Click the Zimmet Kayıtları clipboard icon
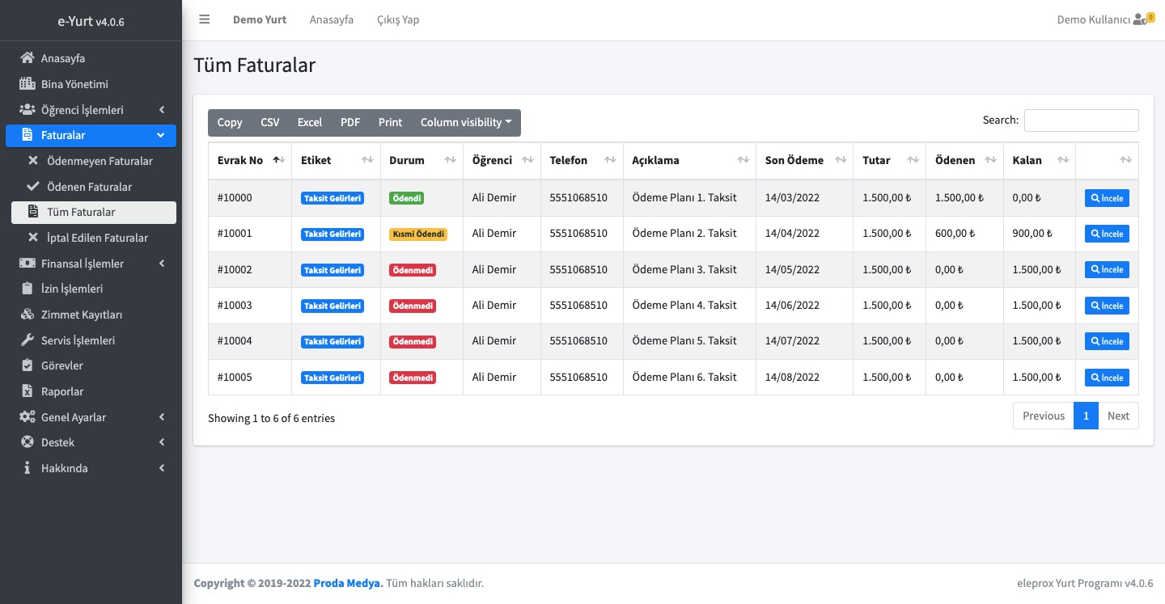1165x604 pixels. [x=28, y=315]
